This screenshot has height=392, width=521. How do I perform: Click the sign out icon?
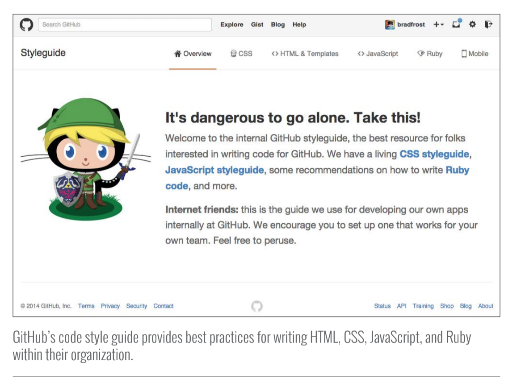(x=488, y=24)
